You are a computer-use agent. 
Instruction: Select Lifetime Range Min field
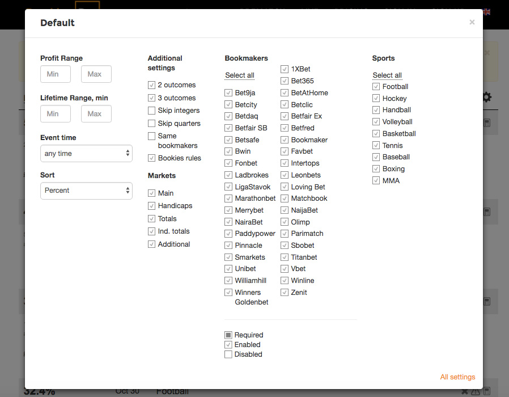pos(56,113)
